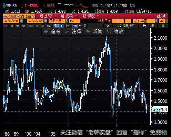Select the line chart type icon
The image size is (171, 137).
[68, 26]
